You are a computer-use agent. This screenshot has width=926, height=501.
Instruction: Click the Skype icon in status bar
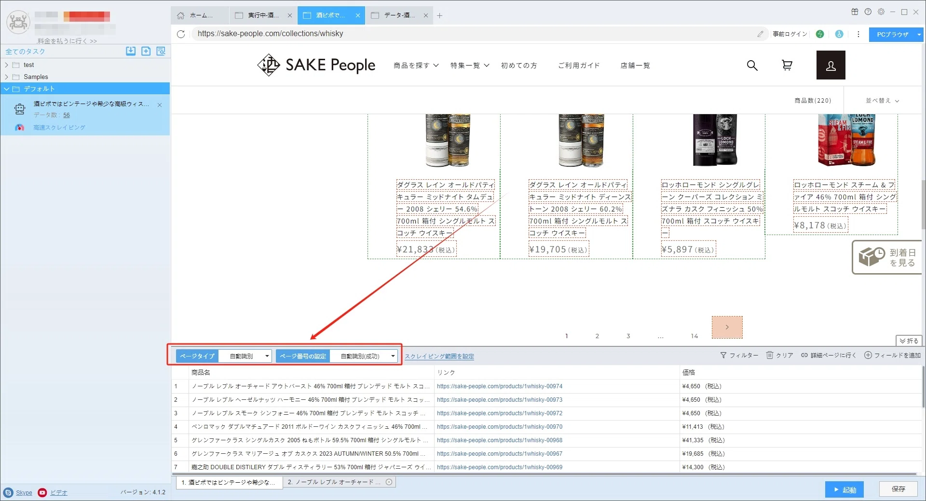pyautogui.click(x=8, y=492)
